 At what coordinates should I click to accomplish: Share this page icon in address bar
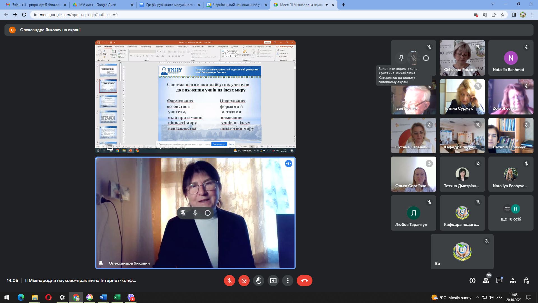[494, 15]
